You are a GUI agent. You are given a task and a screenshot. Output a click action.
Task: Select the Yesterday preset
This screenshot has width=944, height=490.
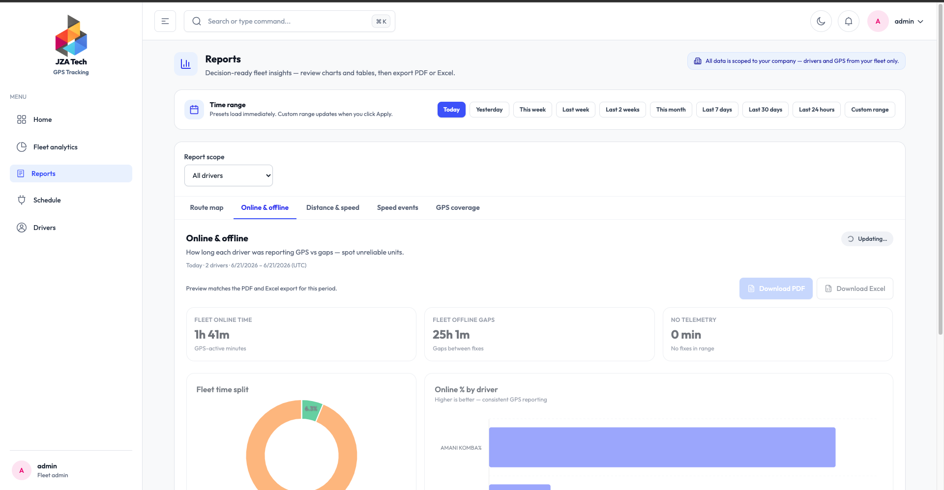pyautogui.click(x=489, y=110)
